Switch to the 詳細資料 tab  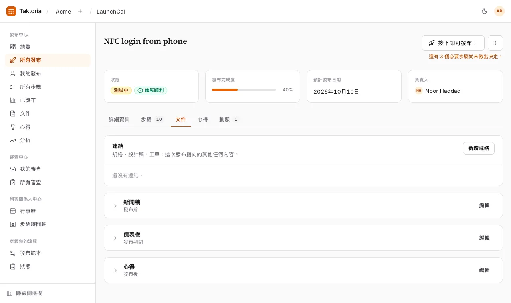[x=119, y=119]
